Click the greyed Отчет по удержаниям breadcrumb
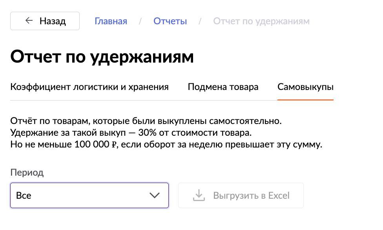 tap(261, 21)
